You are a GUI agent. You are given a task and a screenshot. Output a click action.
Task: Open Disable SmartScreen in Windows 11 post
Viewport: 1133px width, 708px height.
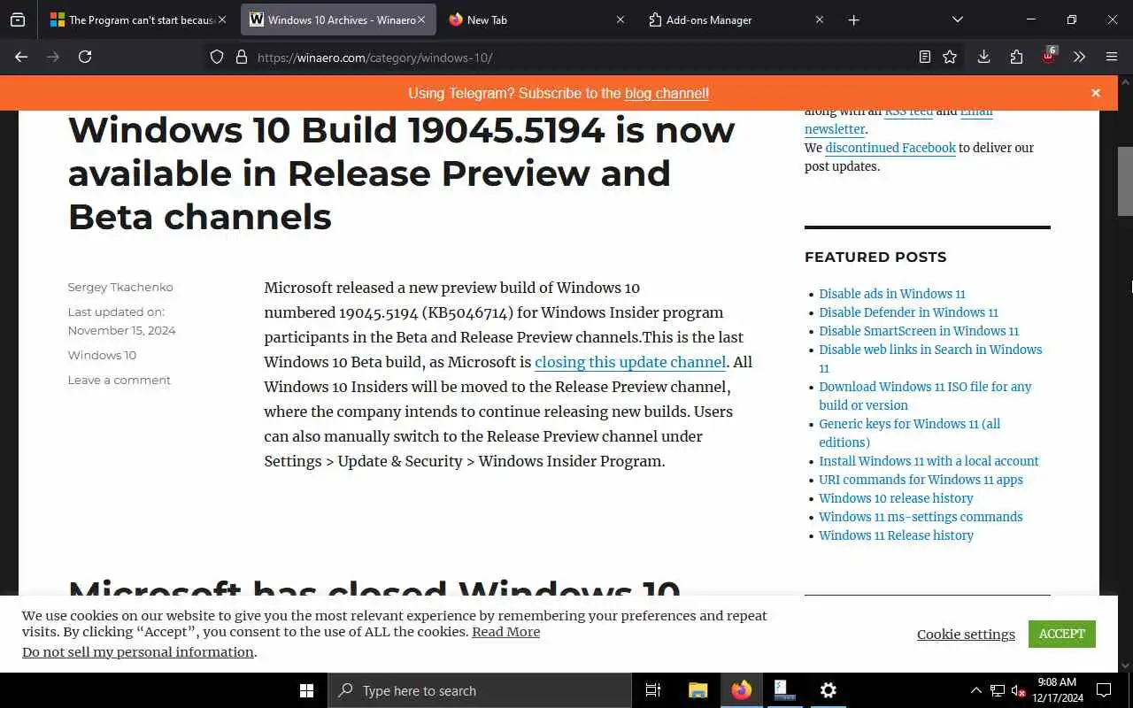(919, 331)
